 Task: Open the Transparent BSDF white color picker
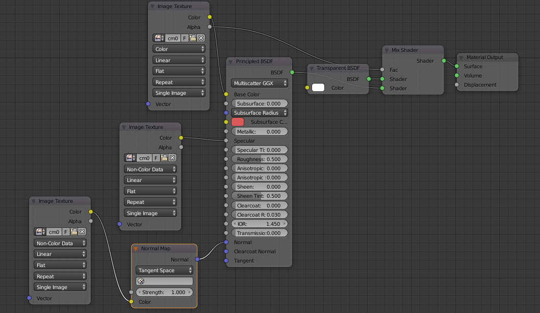[318, 87]
